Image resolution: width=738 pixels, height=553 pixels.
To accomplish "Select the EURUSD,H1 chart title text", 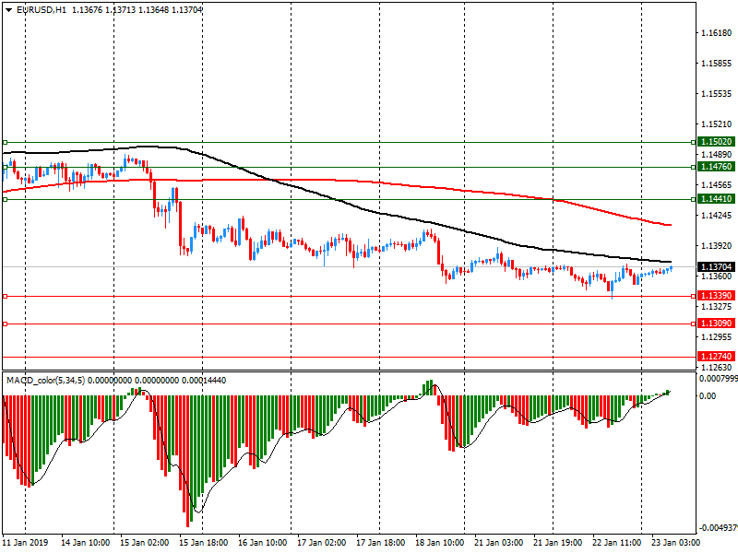I will coord(42,10).
